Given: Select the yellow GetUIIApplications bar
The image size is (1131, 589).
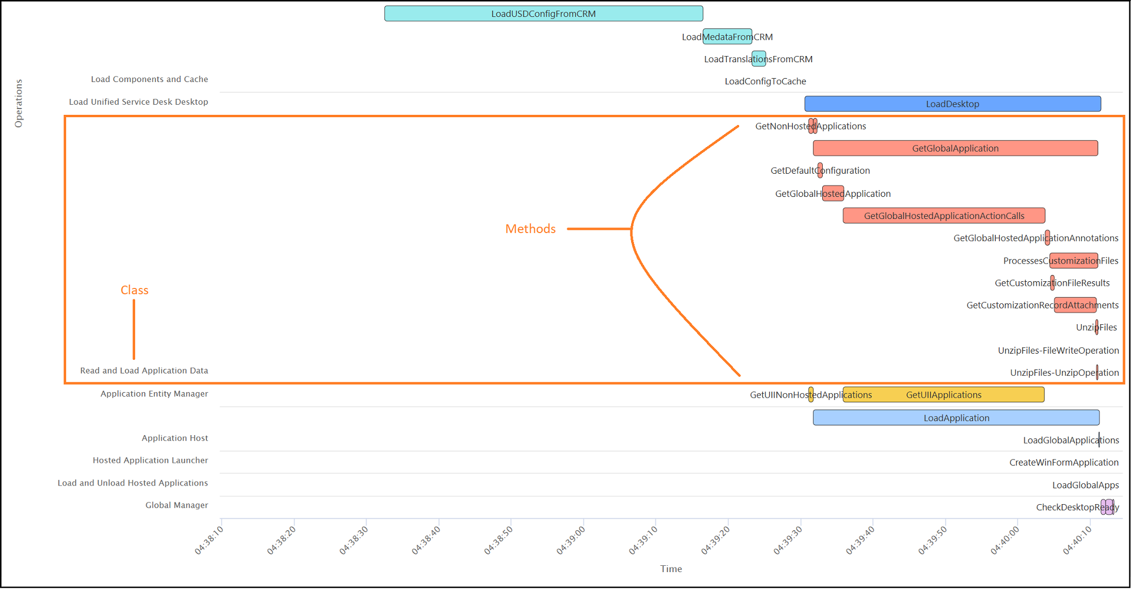Looking at the screenshot, I should pos(944,395).
